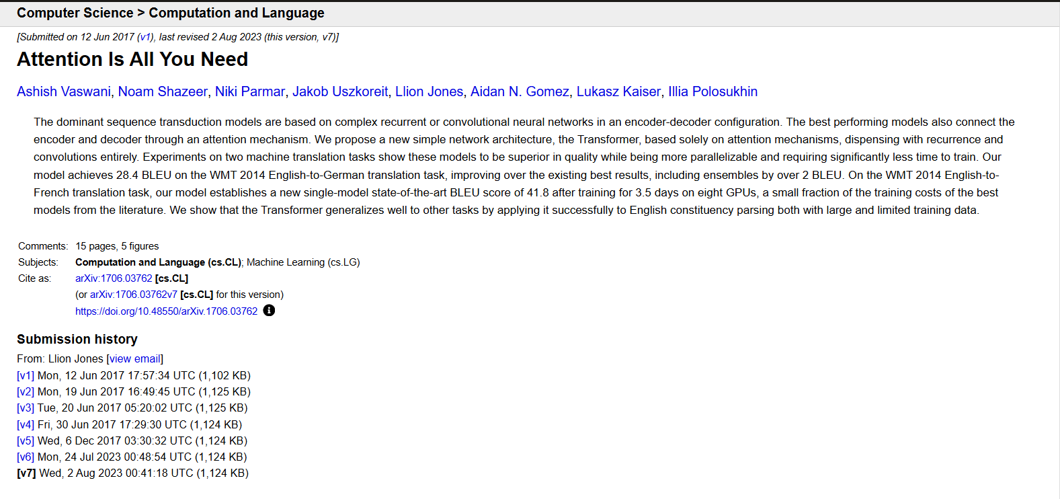Click the 'Comments:' label
Image resolution: width=1060 pixels, height=499 pixels.
43,246
